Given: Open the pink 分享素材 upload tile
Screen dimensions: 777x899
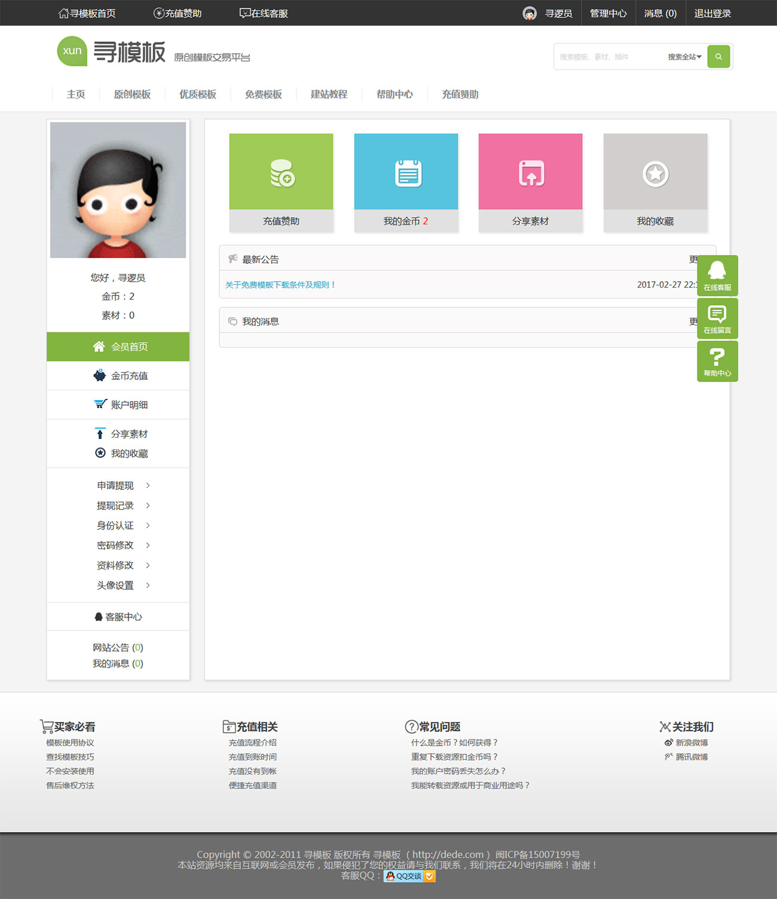Looking at the screenshot, I should pos(530,172).
